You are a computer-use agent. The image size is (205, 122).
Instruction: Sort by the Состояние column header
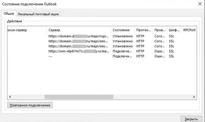pos(123,30)
